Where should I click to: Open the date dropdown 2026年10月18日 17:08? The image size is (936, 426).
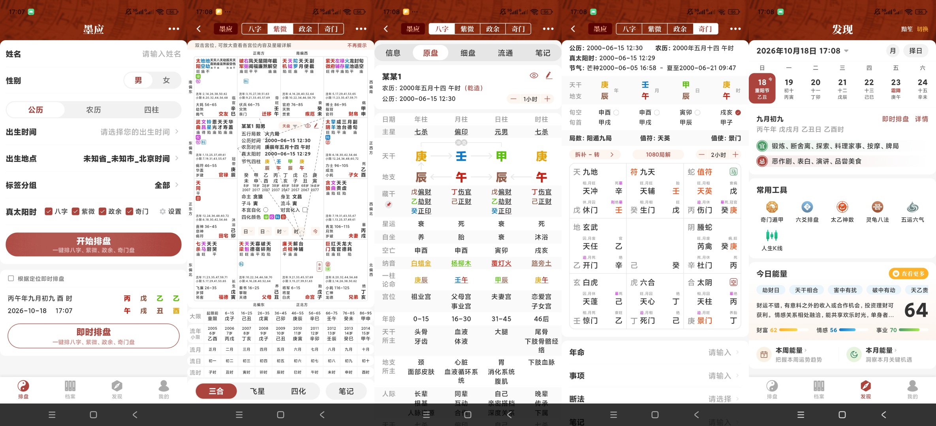click(803, 51)
